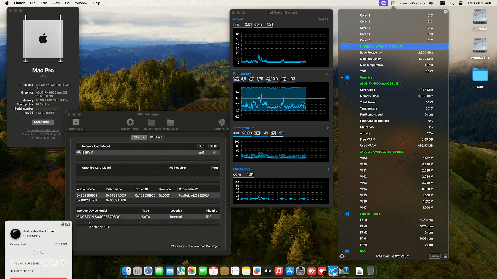Open Safari from the Dock

point(148,271)
